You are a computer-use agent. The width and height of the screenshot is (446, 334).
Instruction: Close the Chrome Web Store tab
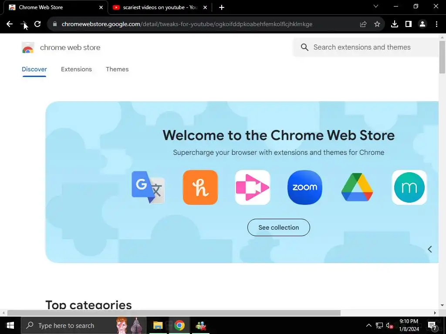[101, 7]
